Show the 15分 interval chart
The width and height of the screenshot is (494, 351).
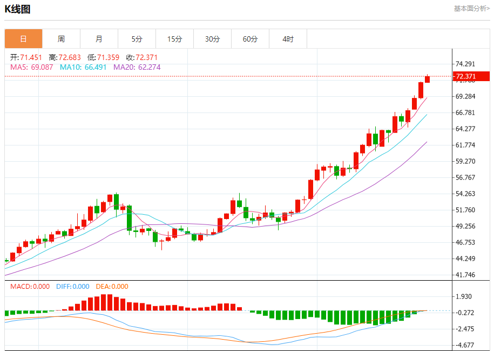[174, 39]
